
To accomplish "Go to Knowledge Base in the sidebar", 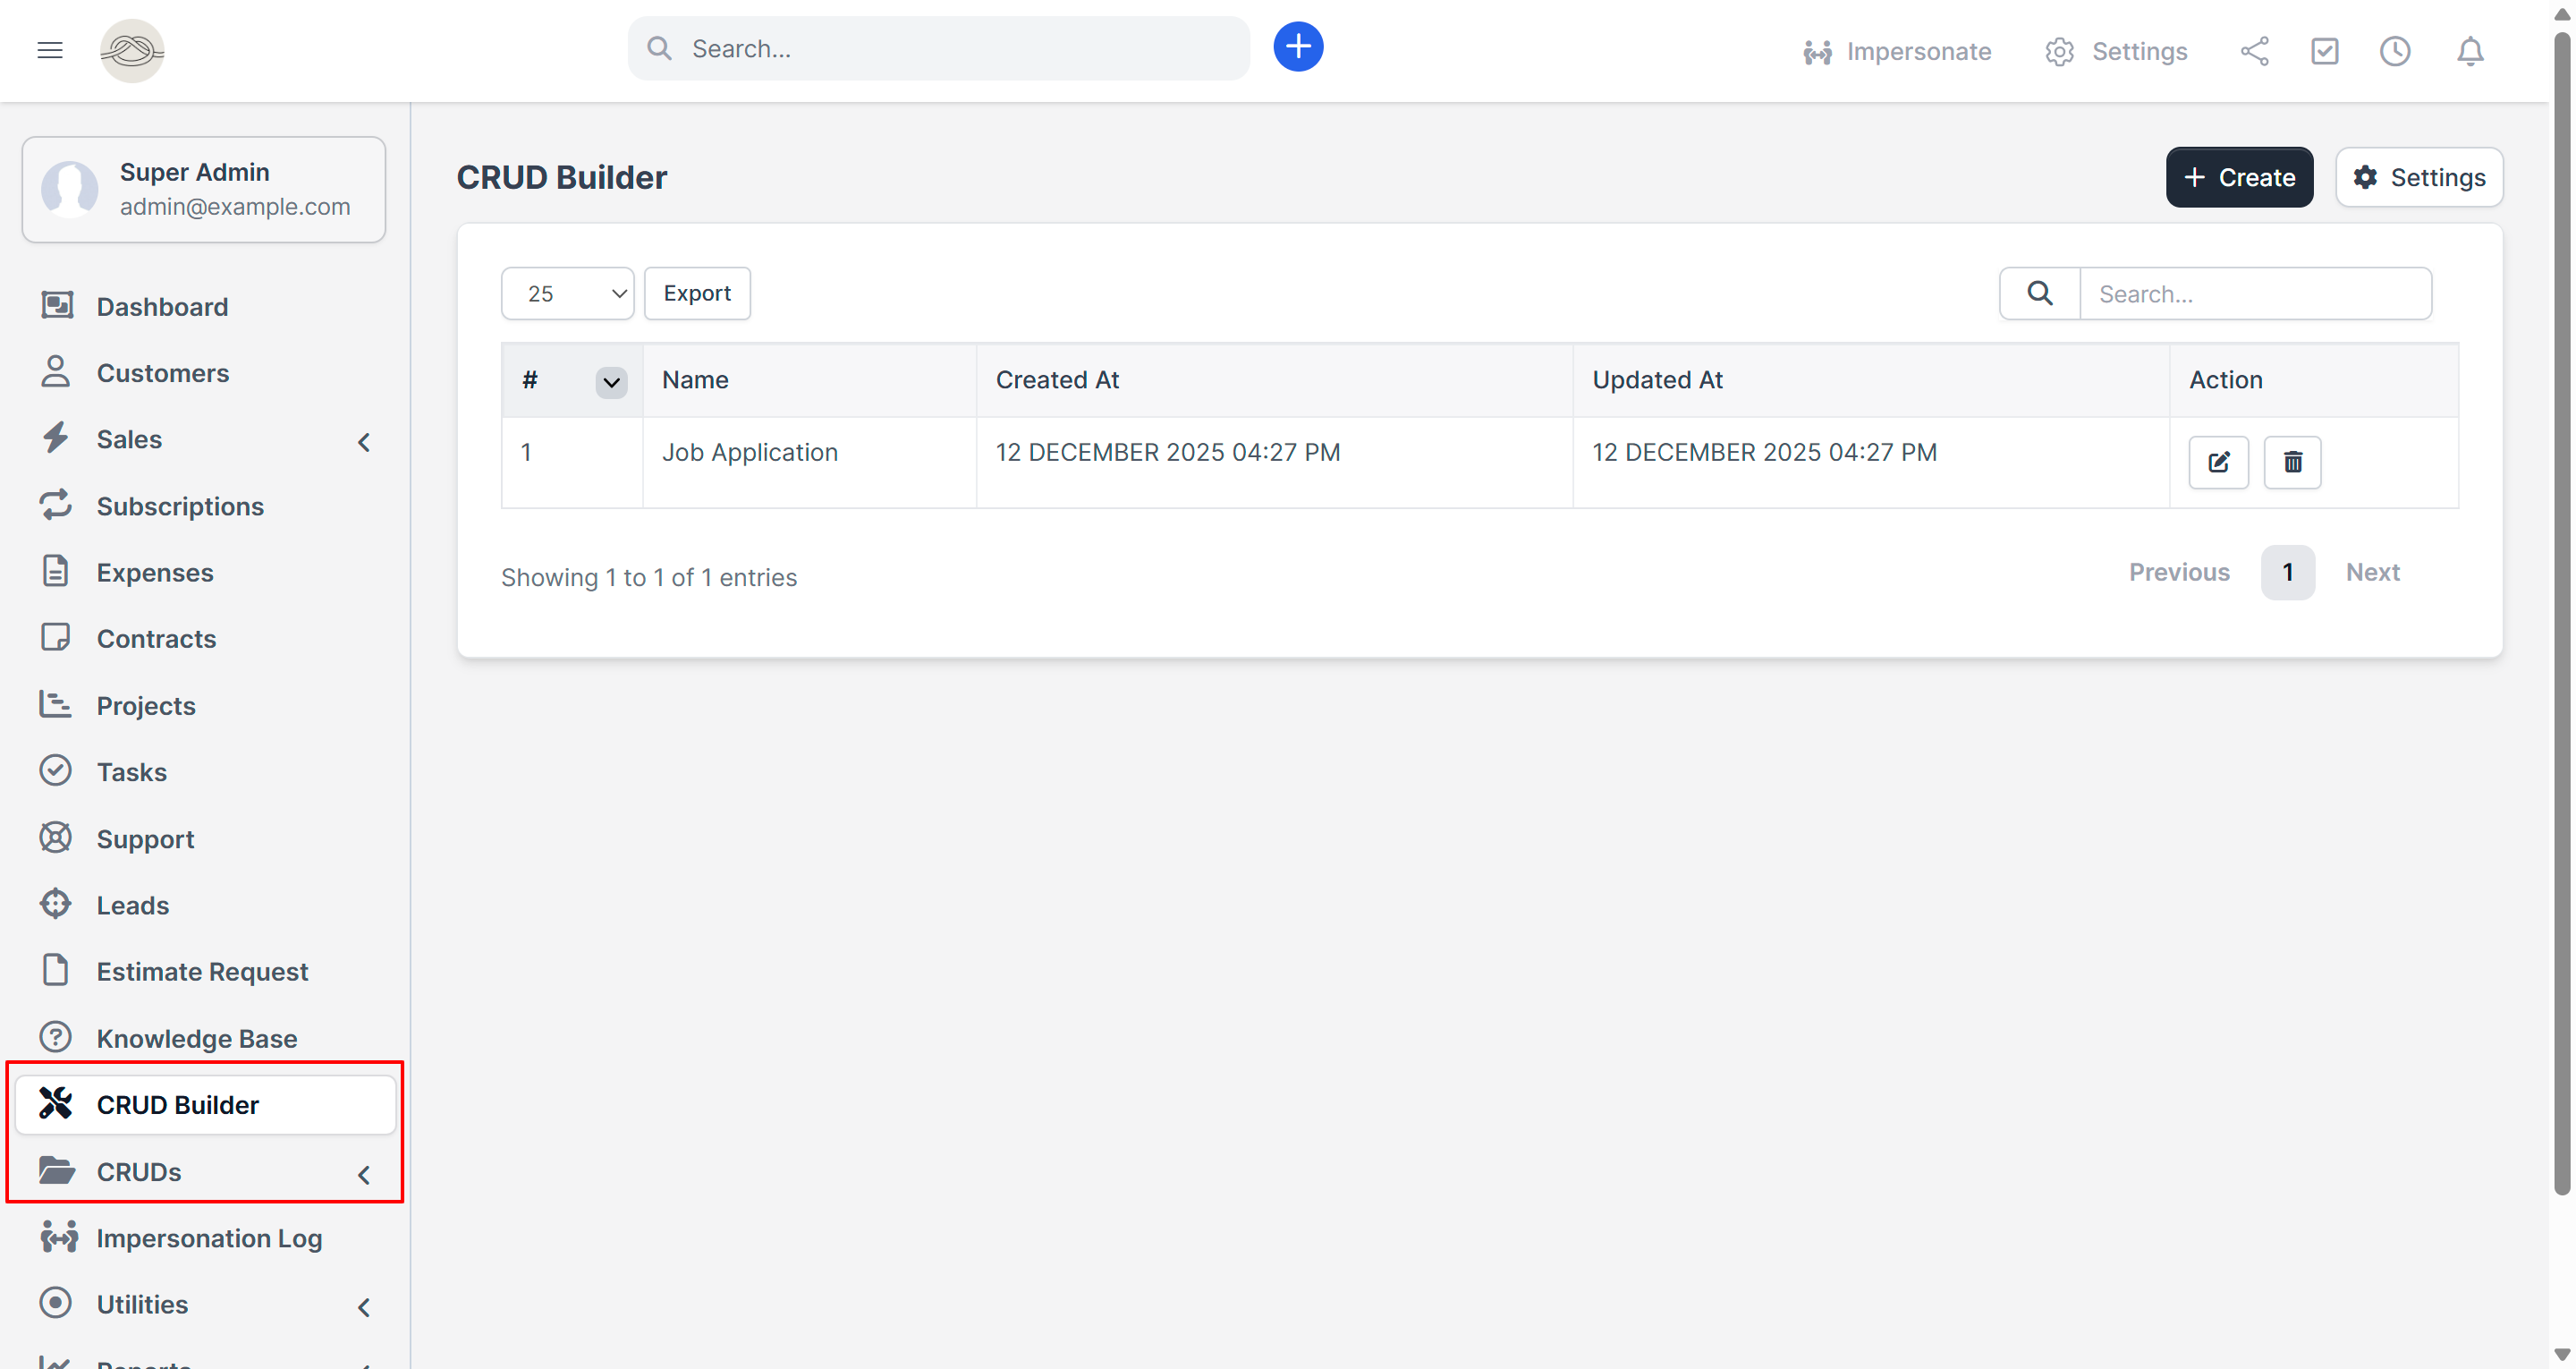I will [x=196, y=1038].
